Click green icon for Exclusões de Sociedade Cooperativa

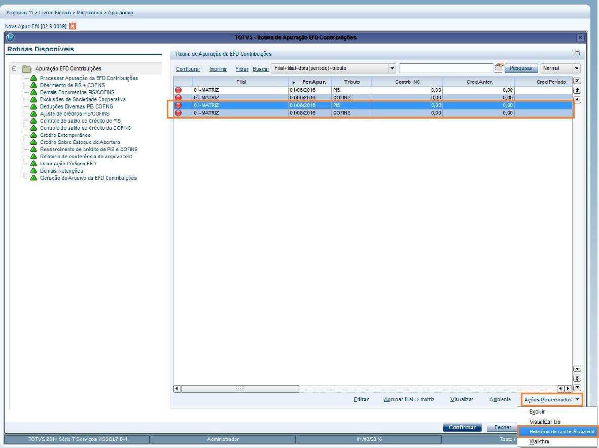point(33,100)
